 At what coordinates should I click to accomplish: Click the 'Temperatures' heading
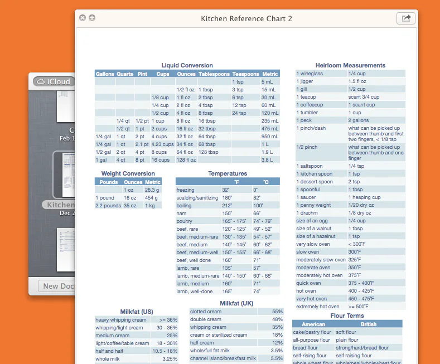[228, 173]
